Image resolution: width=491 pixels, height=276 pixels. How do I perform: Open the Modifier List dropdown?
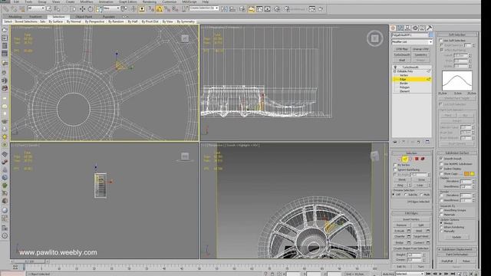pos(412,41)
